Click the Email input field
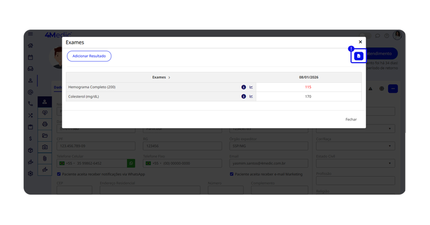Viewport: 430px width, 225px height. pos(269,163)
